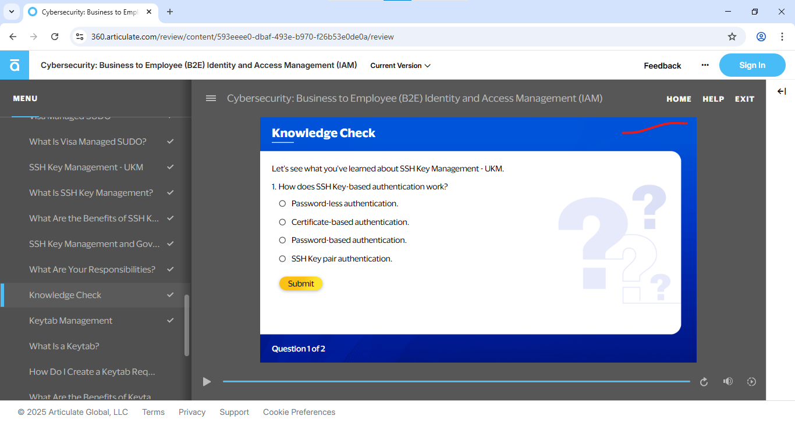Open the tab search dropdown arrow

click(x=11, y=12)
